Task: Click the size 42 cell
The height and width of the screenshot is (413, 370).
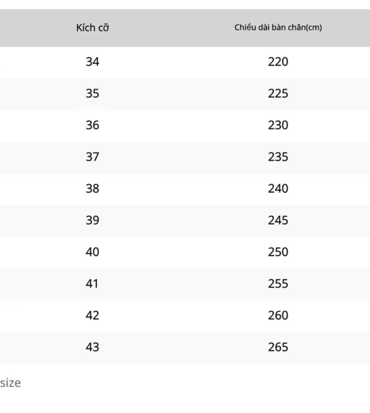Action: tap(92, 315)
